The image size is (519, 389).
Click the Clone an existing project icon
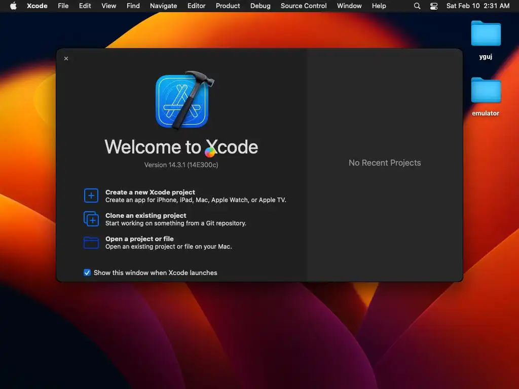coord(91,219)
